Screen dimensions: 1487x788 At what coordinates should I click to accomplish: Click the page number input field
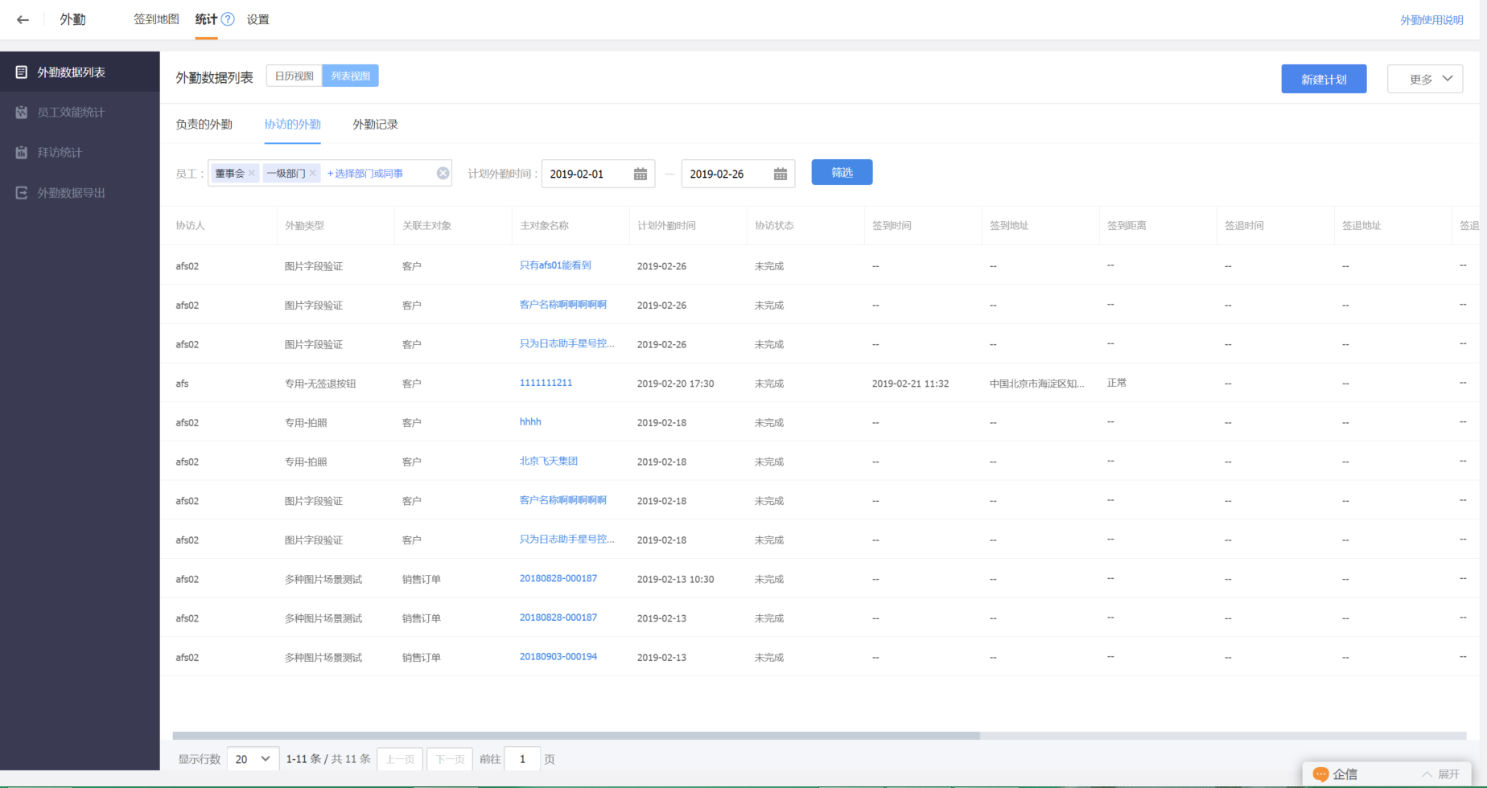coord(522,759)
